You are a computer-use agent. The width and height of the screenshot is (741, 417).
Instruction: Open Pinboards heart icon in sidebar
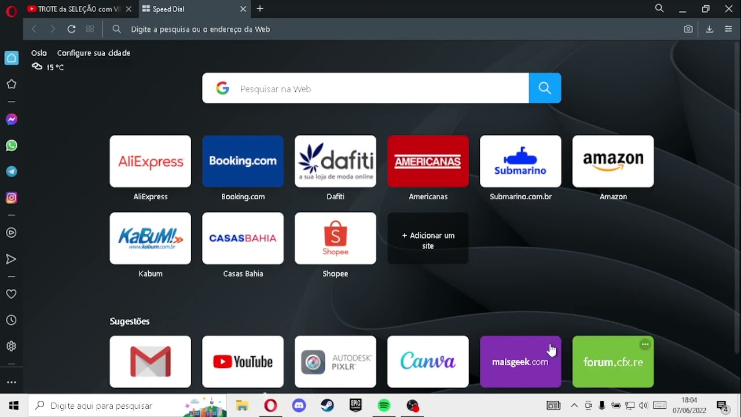[x=11, y=294]
